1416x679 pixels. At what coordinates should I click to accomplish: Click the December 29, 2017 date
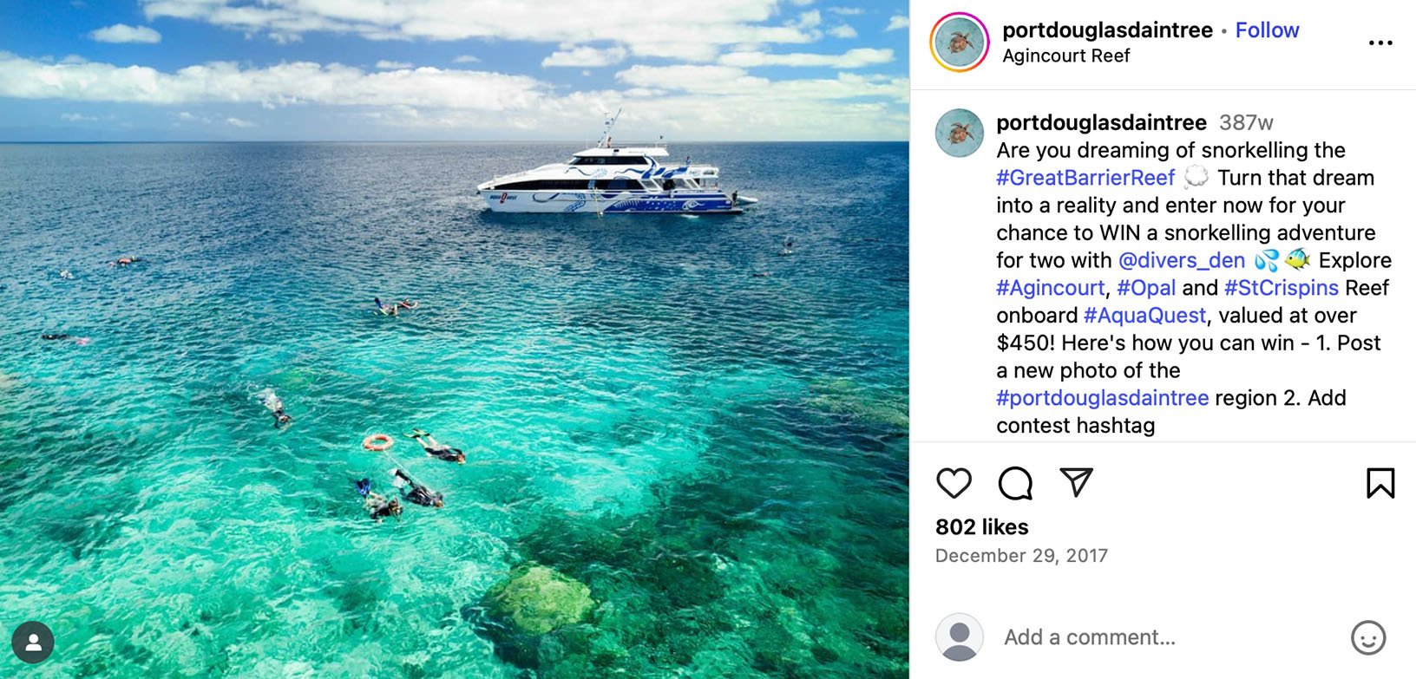pos(1021,556)
